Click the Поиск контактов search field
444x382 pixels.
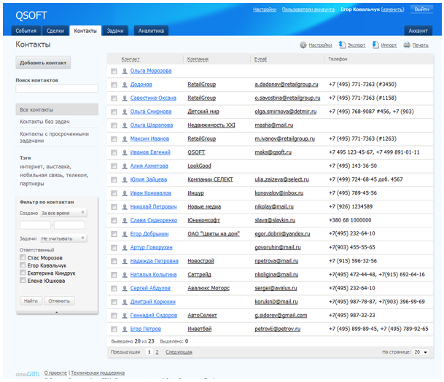tap(57, 89)
